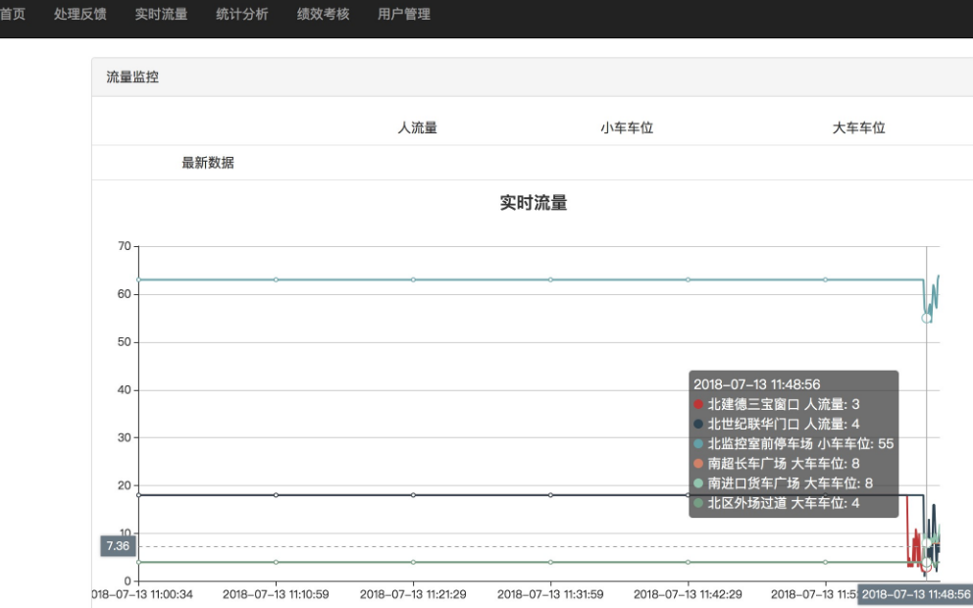
Task: Select y-axis tick label 30
Action: coord(125,437)
